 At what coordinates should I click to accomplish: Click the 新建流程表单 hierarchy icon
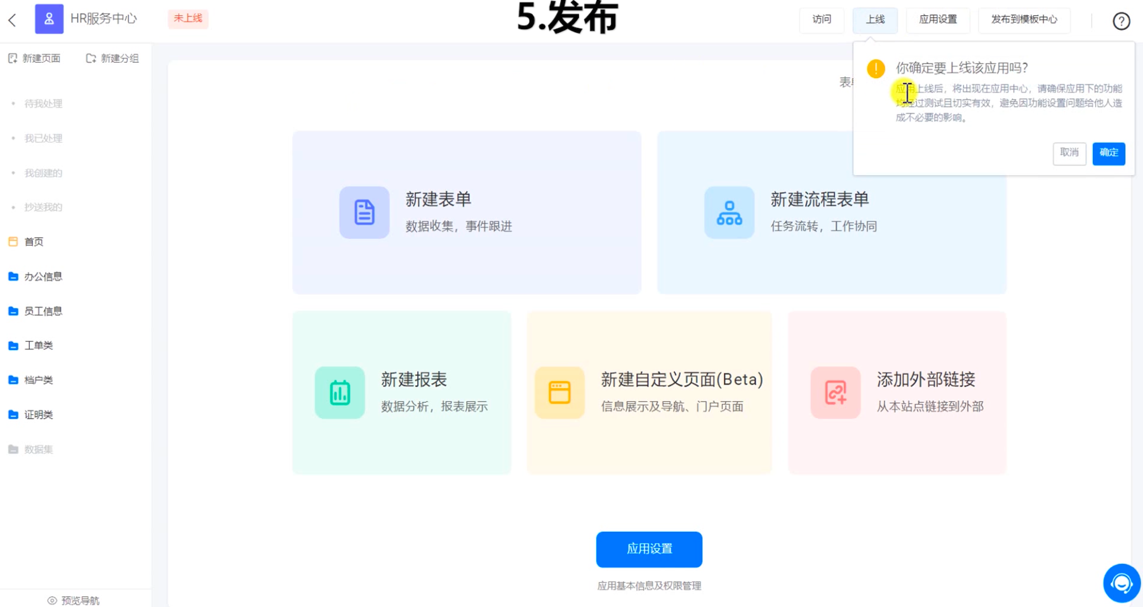click(x=729, y=212)
